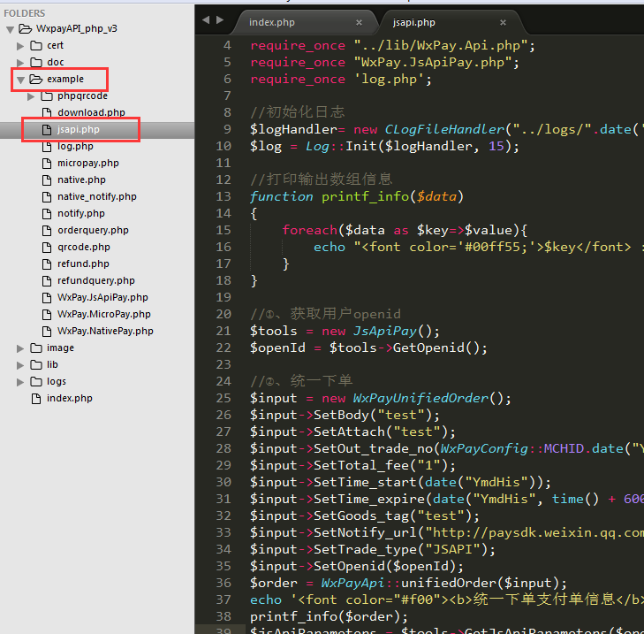644x634 pixels.
Task: Collapse the example folder arrow
Action: 20,80
